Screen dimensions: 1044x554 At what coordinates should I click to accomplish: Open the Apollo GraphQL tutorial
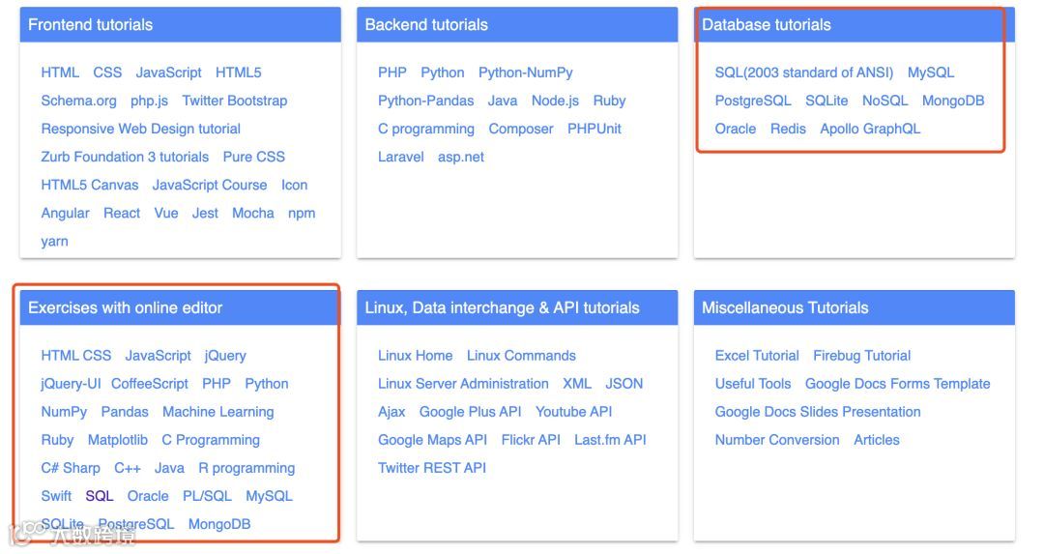[870, 129]
